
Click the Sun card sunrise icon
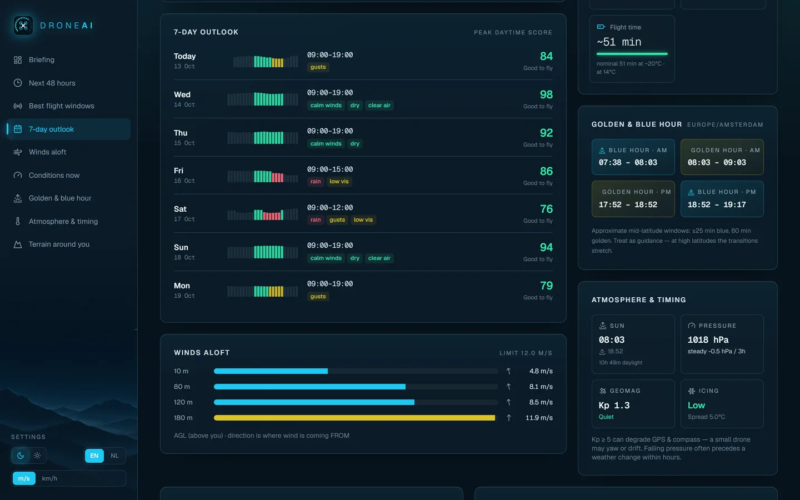603,326
